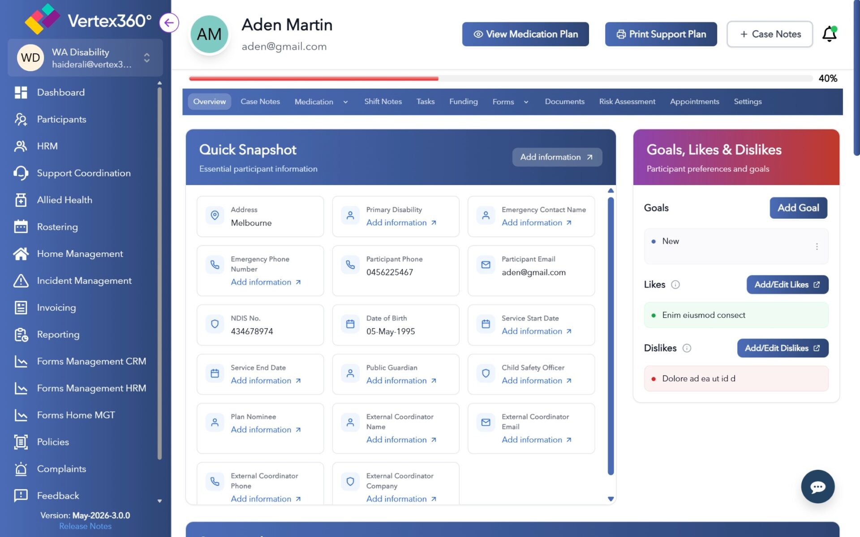Screen dimensions: 860x537
Task: Open the Forms Home MGT chart icon
Action: click(x=21, y=415)
